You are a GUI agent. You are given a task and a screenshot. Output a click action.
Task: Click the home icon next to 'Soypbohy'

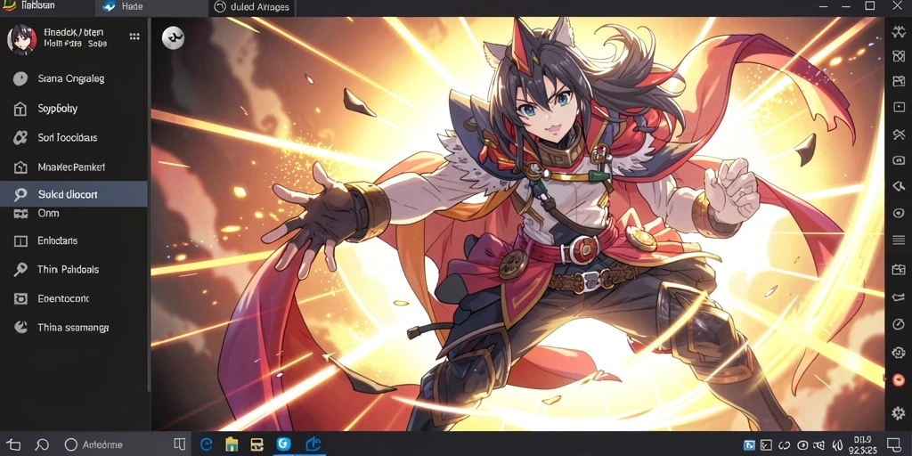20,109
